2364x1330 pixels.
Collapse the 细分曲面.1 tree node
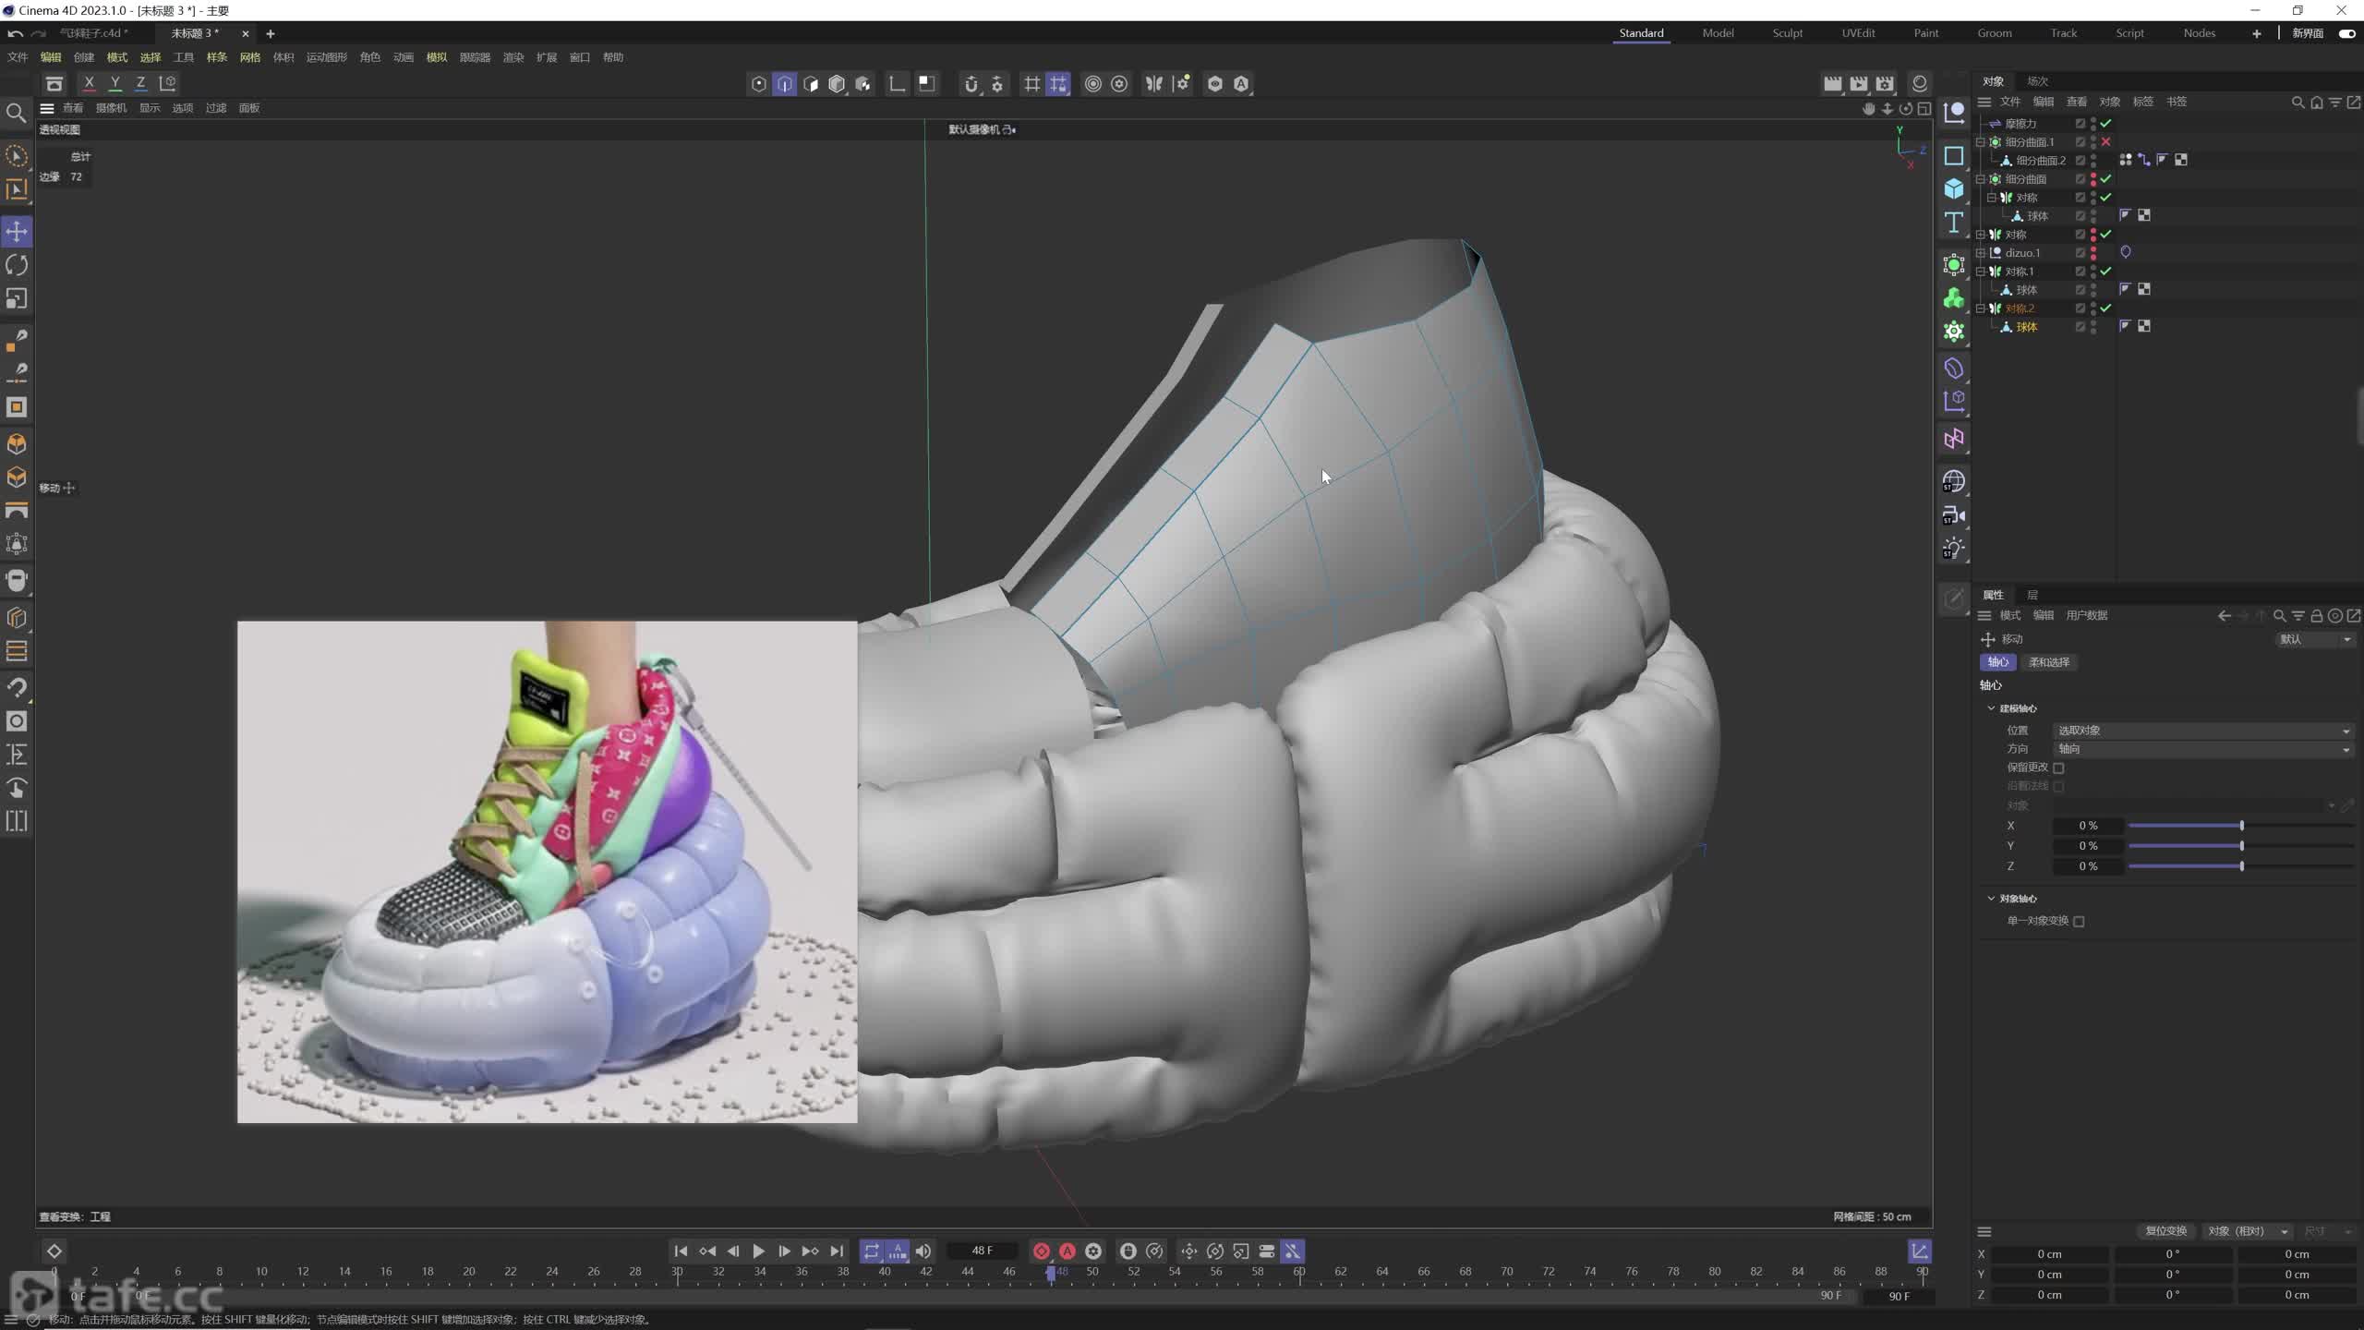coord(1980,142)
